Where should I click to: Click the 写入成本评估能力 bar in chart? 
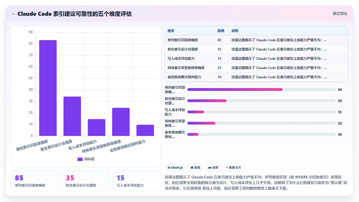point(96,127)
